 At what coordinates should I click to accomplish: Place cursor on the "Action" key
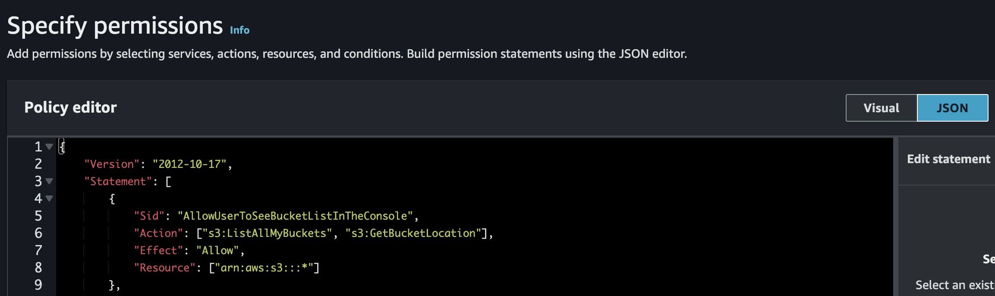[158, 233]
